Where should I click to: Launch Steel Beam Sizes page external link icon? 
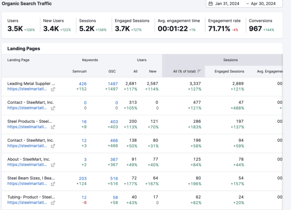coord(53,184)
